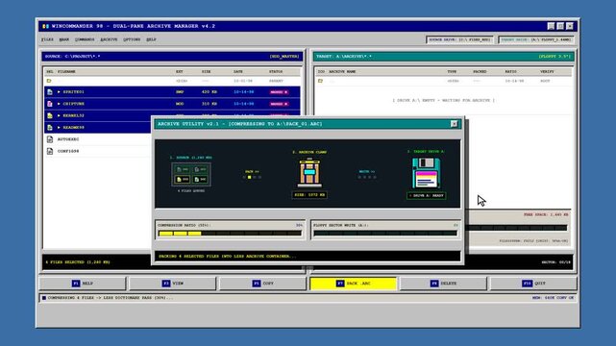Open the Options menu
Screen dimensions: 616x346
(132, 39)
